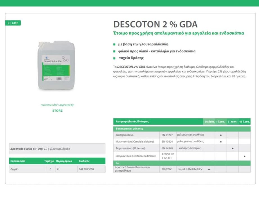Click the 'AFNOR NF T 72-231' cell
Viewport: 259px width, 209px height.
[168, 156]
